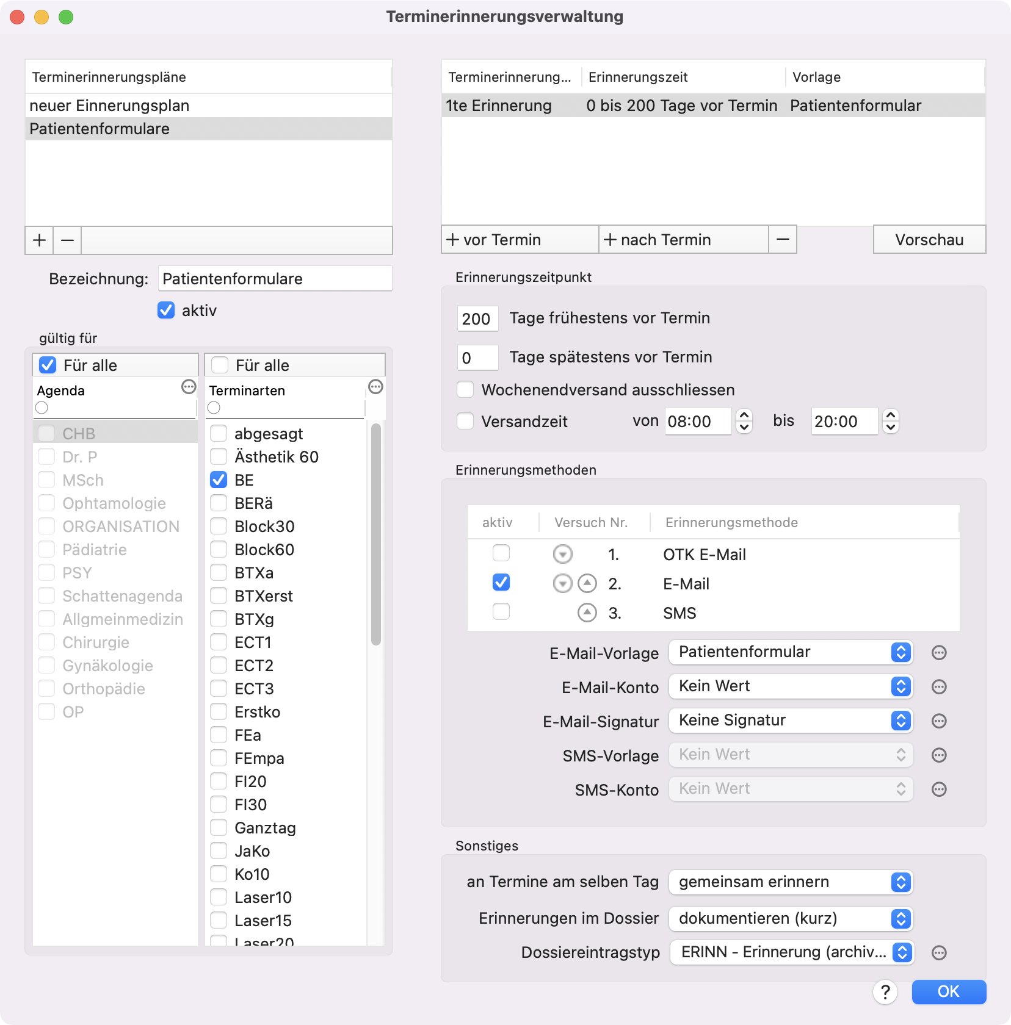Viewport: 1011px width, 1025px height.
Task: Open an Termine am selben Tag dropdown
Action: 791,882
